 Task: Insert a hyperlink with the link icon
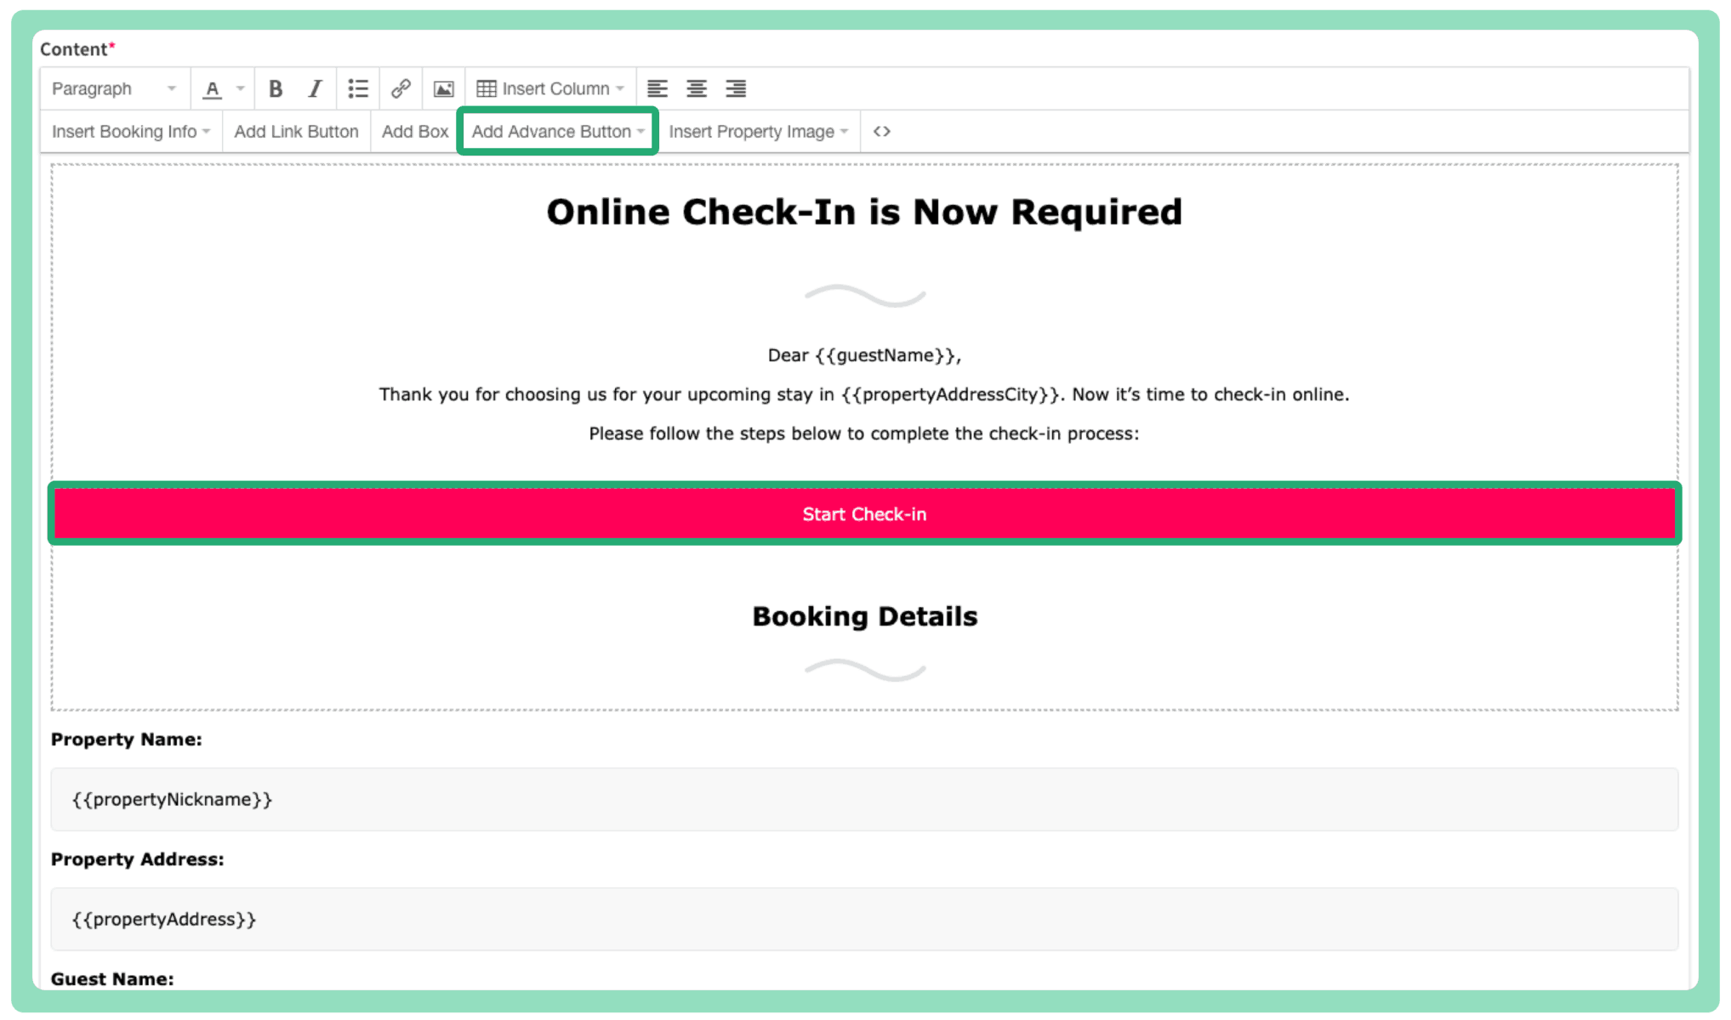click(401, 88)
